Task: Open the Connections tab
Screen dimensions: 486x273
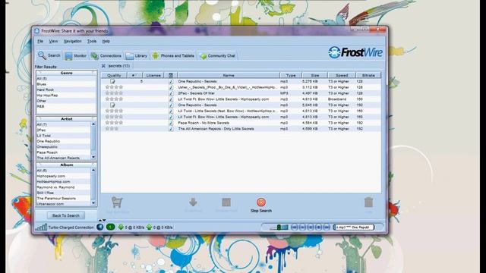Action: [x=106, y=55]
